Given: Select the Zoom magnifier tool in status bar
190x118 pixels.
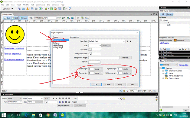Looking at the screenshot, I should [x=127, y=91].
